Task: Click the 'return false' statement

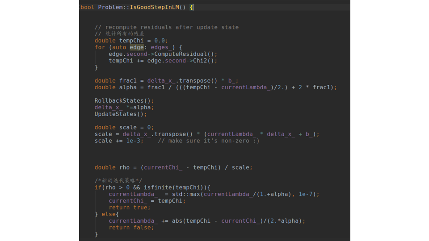Action: pos(130,228)
